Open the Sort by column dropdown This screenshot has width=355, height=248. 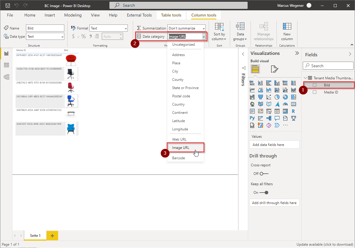coord(219,32)
